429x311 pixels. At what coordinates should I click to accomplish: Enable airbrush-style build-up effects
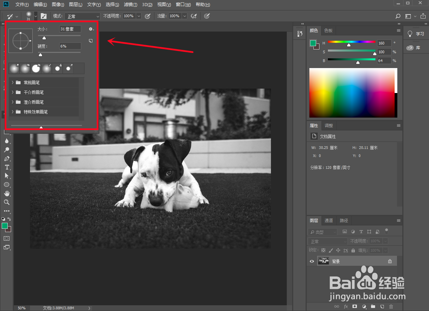[x=194, y=16]
